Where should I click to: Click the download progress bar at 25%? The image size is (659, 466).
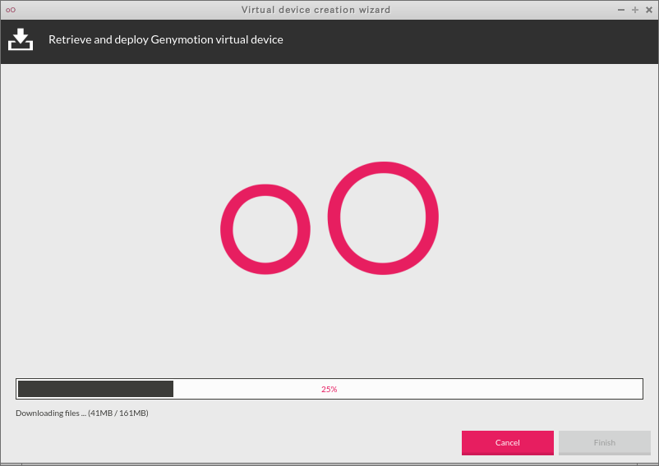pos(329,389)
